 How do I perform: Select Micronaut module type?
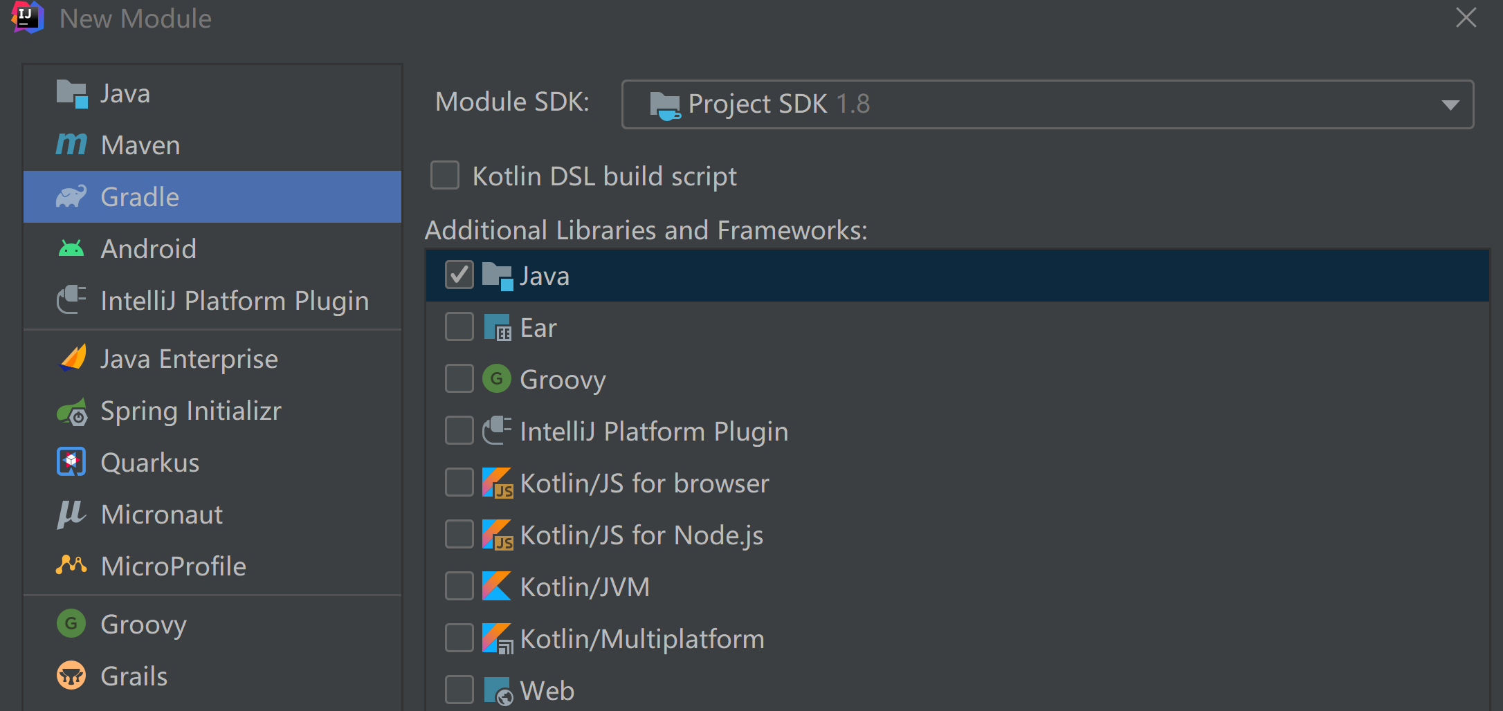click(x=212, y=515)
